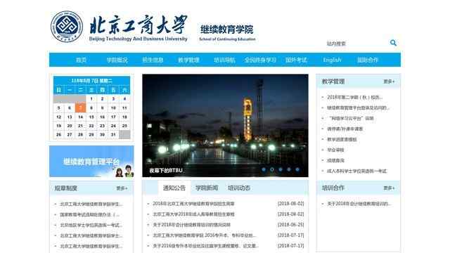Viewport: 450px width, 253px height.
Task: Open 关于2018年会计继续教育培训 link in 培训合作
Action: (x=359, y=204)
